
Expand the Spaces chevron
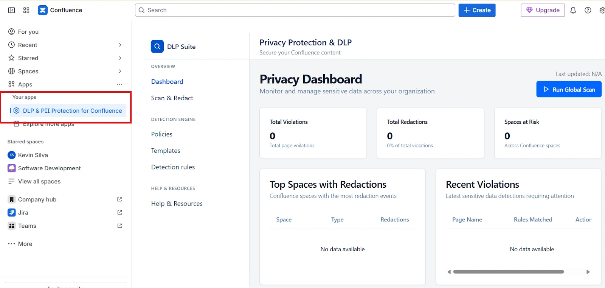coord(120,71)
